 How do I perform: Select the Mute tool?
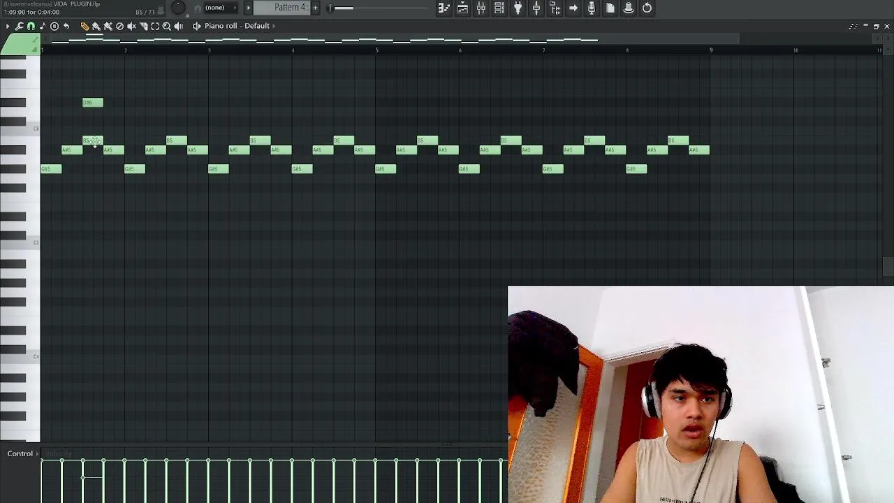(131, 26)
